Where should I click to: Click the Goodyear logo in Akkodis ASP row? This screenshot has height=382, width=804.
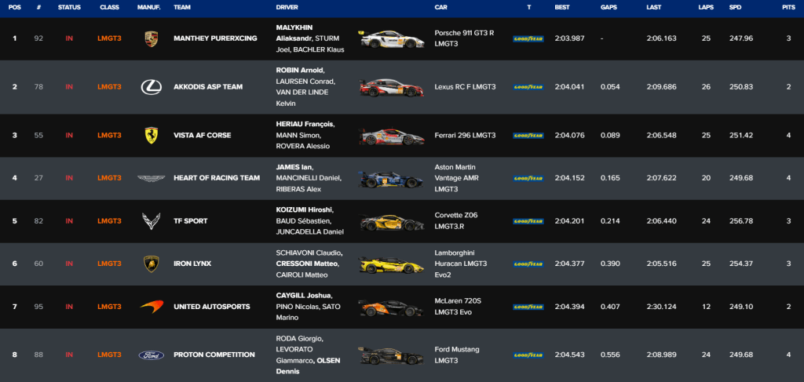pyautogui.click(x=528, y=87)
